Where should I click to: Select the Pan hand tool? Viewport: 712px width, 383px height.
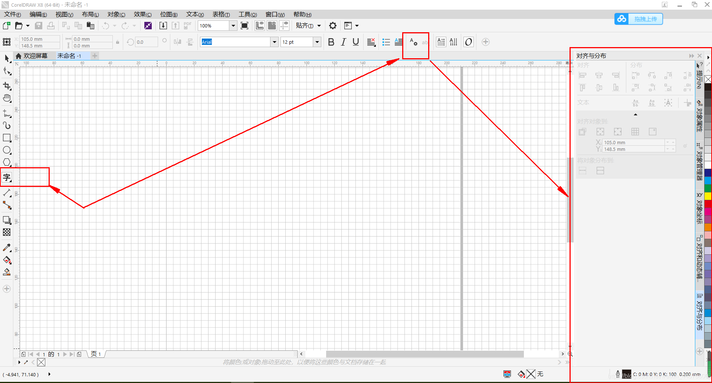point(7,98)
